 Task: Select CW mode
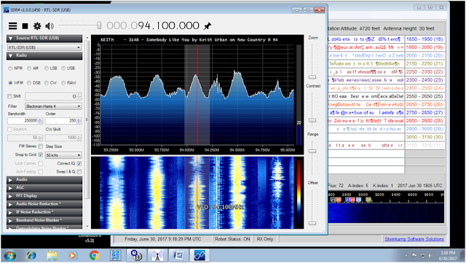[x=47, y=83]
